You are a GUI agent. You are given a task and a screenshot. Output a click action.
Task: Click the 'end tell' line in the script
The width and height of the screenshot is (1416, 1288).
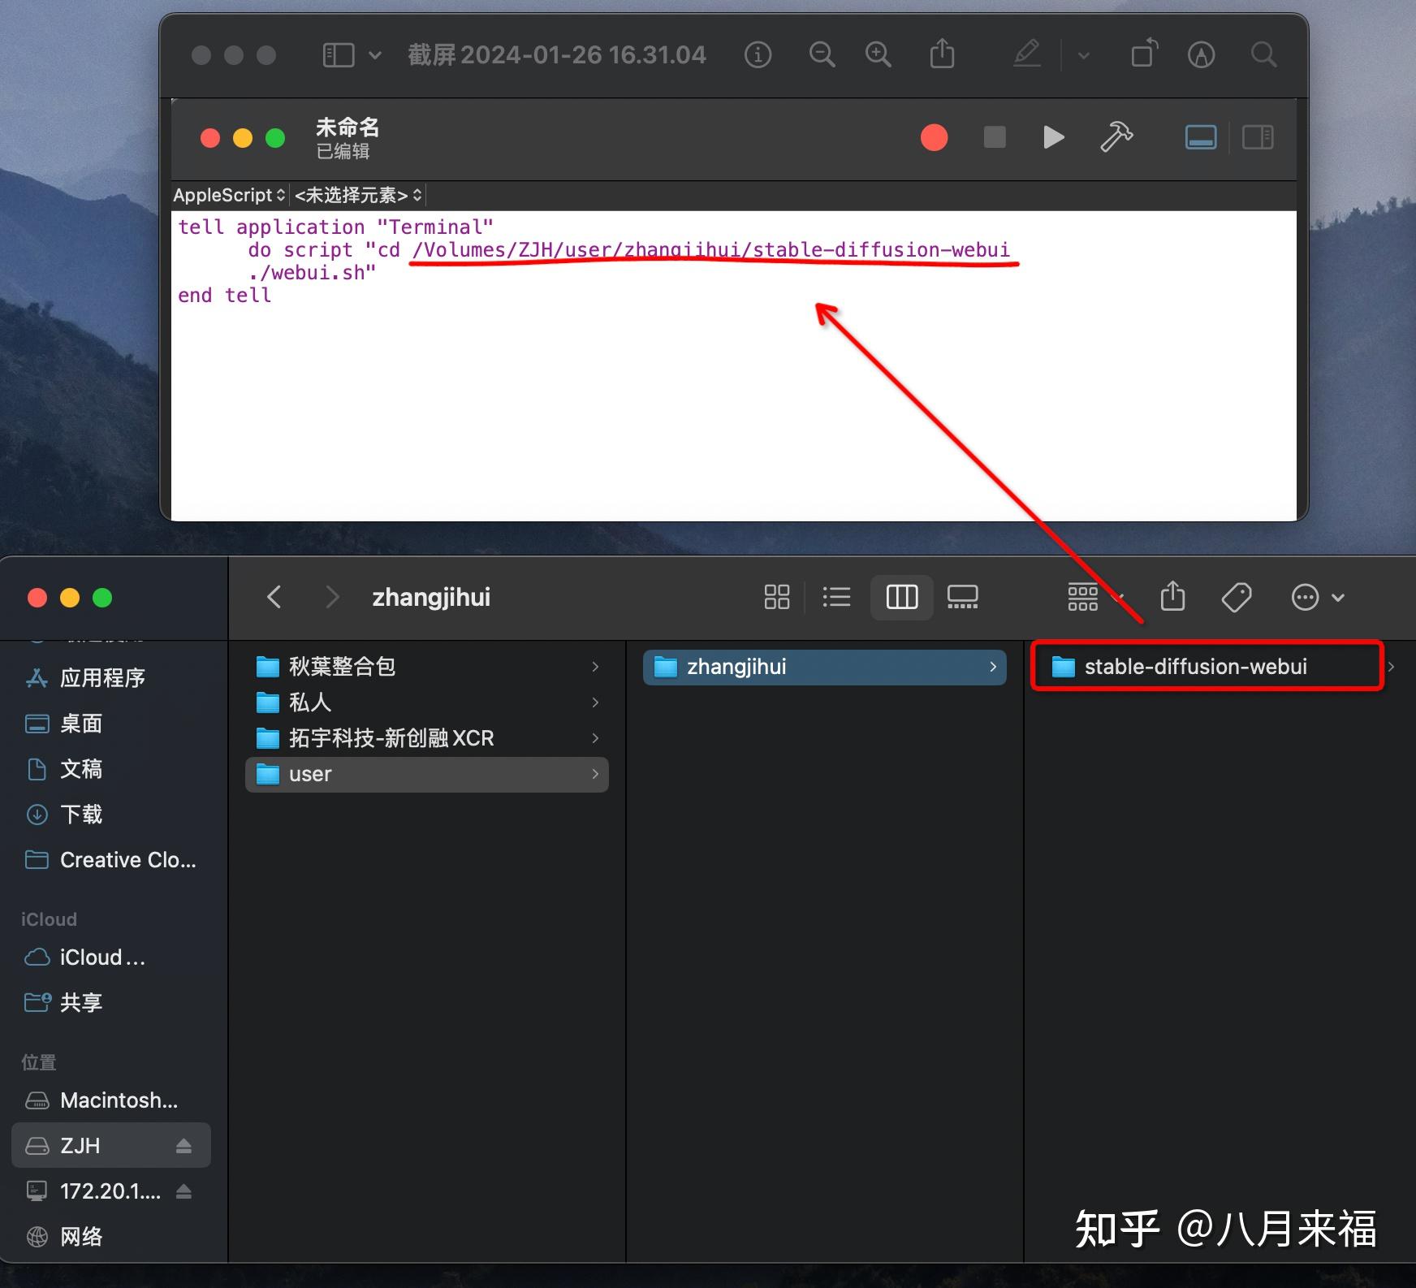click(x=225, y=296)
